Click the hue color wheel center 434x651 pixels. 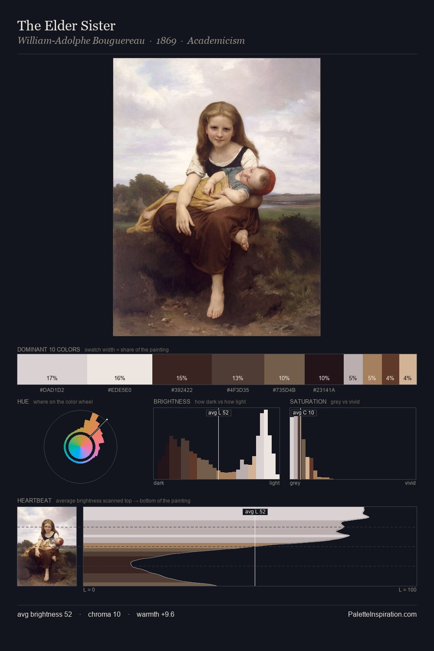click(80, 447)
